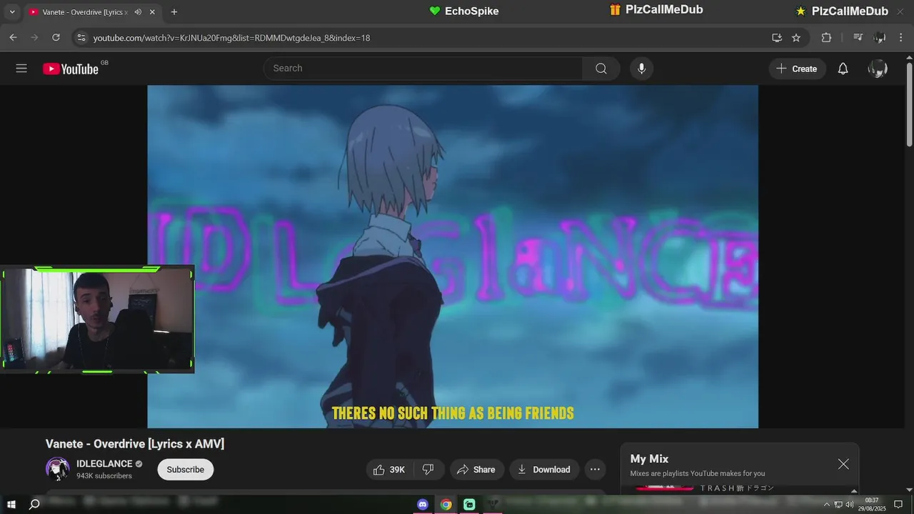Open the Chrome profile avatar
Screen dimensions: 914x514
tap(880, 37)
